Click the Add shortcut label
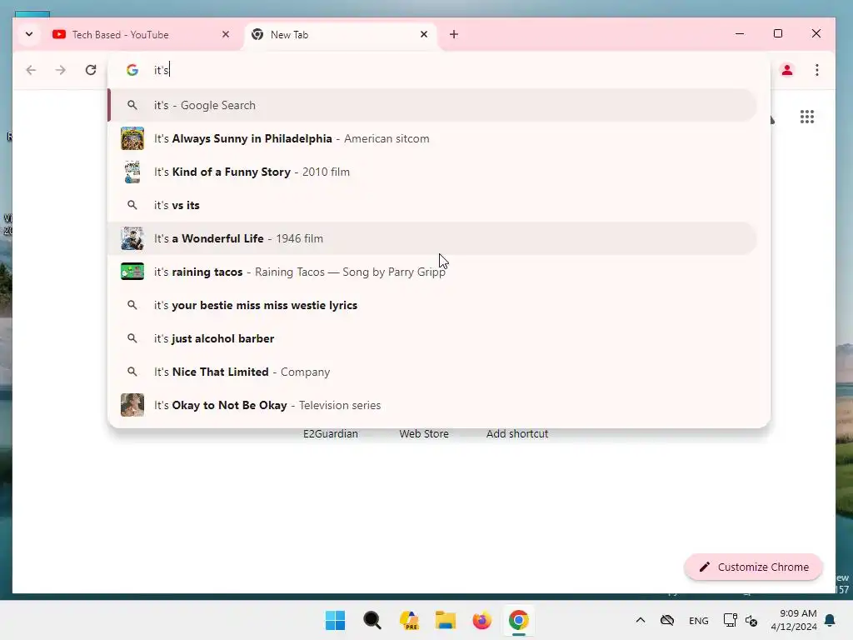The height and width of the screenshot is (640, 853). (x=517, y=433)
